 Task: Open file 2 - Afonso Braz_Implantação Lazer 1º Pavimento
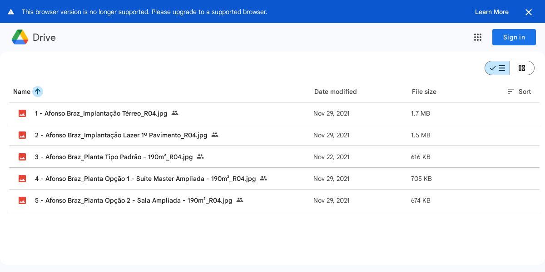tap(121, 135)
